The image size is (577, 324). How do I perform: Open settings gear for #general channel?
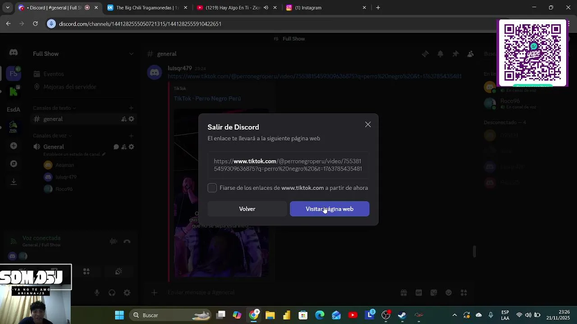[x=131, y=119]
